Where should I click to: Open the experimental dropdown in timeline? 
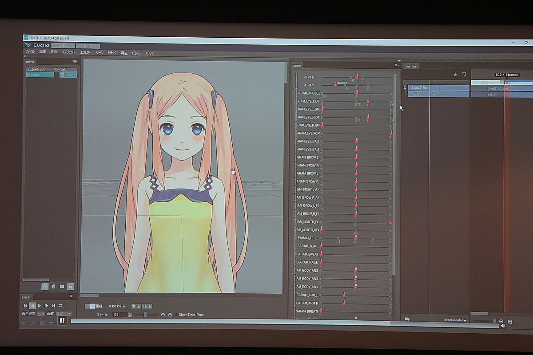click(x=455, y=320)
